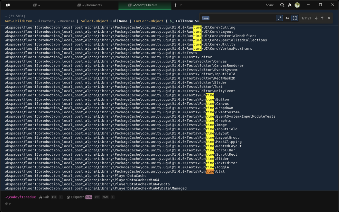
Task: Click the terminal icon on the ~ tab
Action: pyautogui.click(x=34, y=5)
